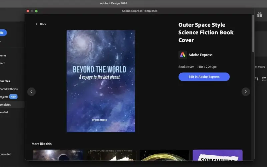The image size is (267, 167).
Task: Click the More like this heading
Action: click(x=41, y=144)
